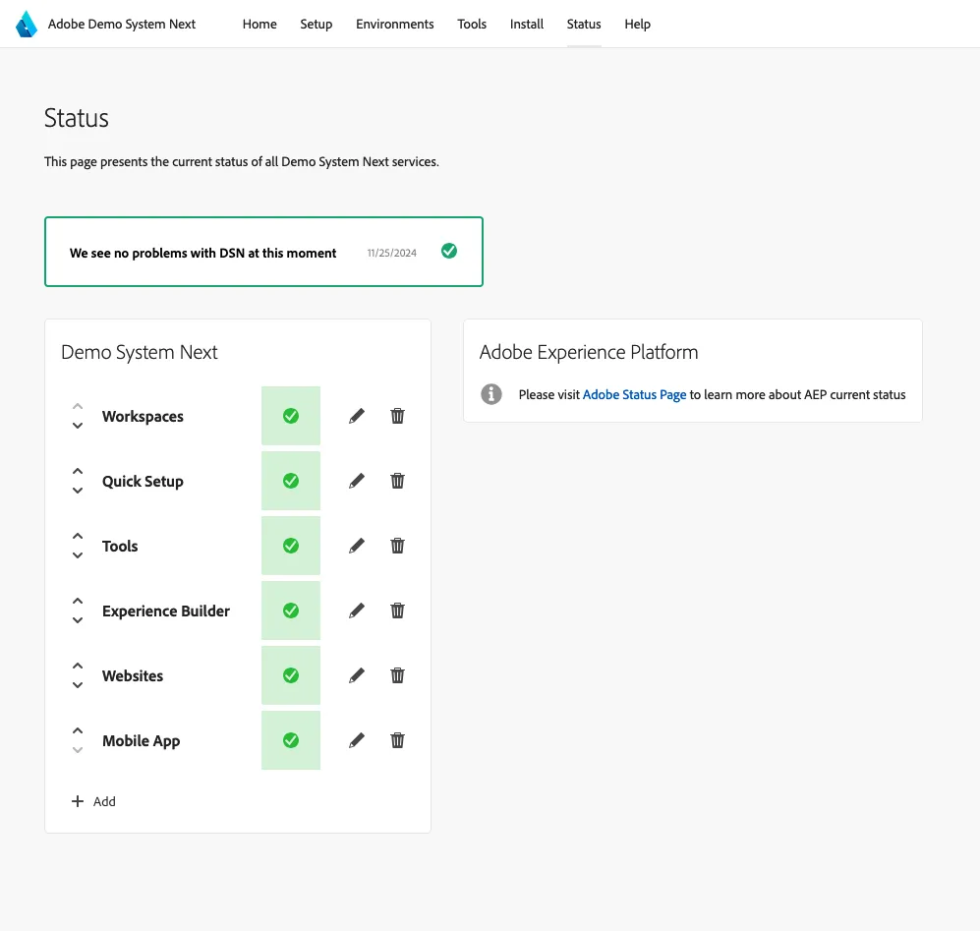The width and height of the screenshot is (980, 931).
Task: Click the DSN no problems status banner
Action: (x=263, y=252)
